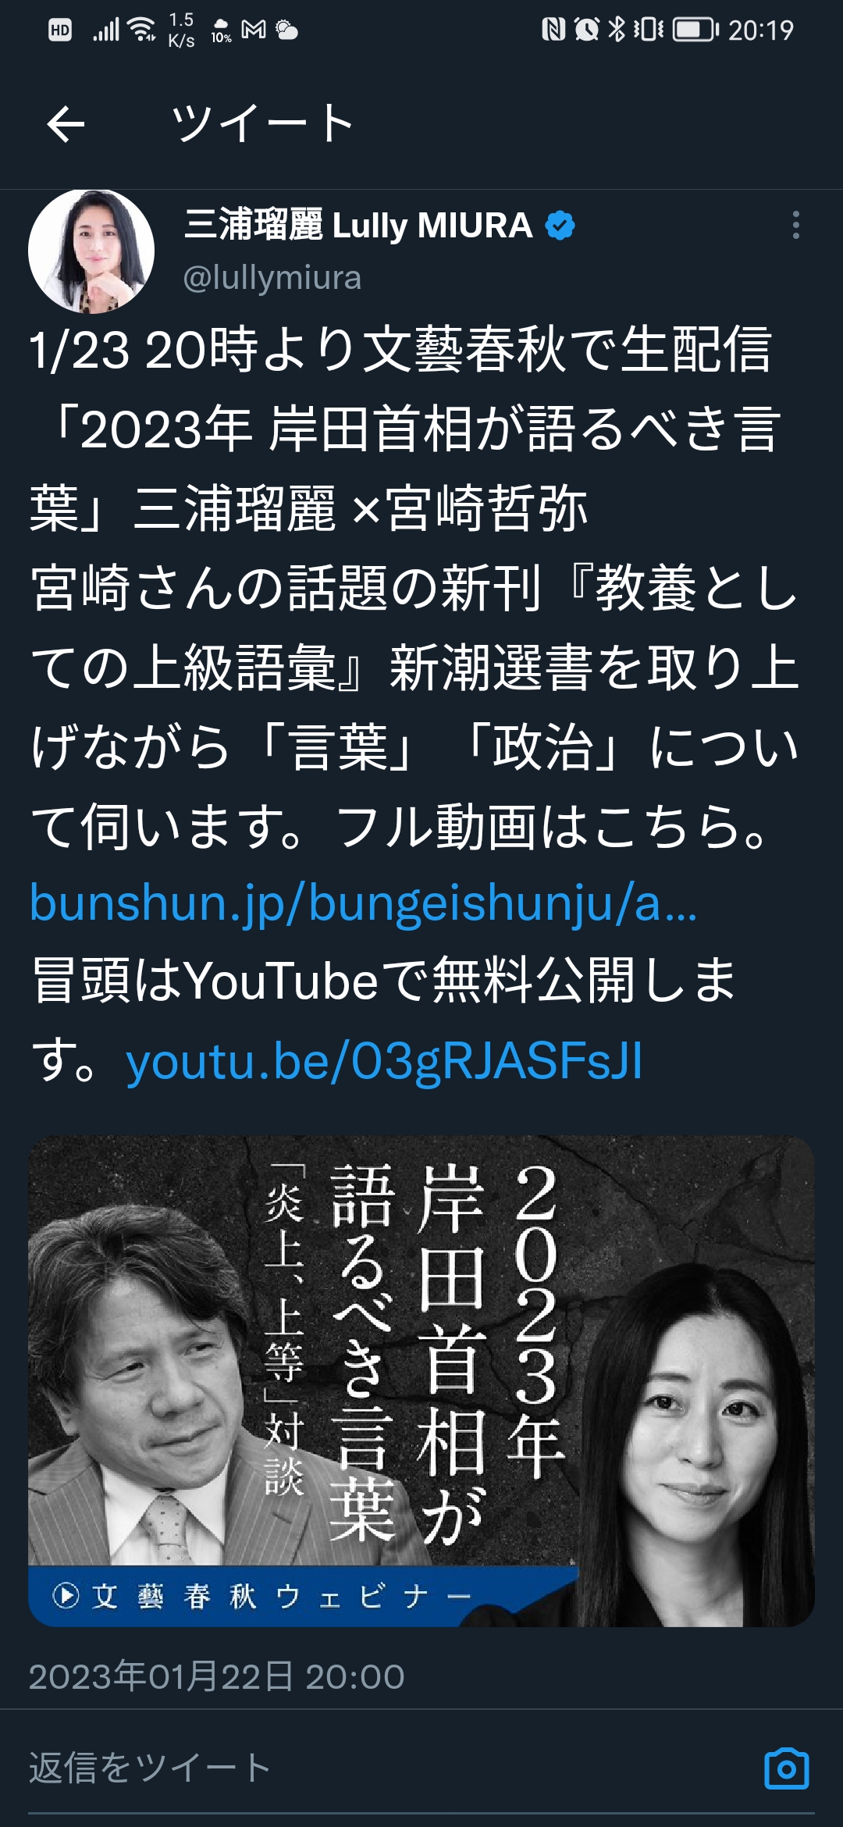Open the three-dot tweet options menu
The image size is (843, 1827).
pos(795,225)
